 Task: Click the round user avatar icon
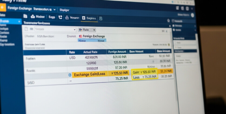click(192, 15)
